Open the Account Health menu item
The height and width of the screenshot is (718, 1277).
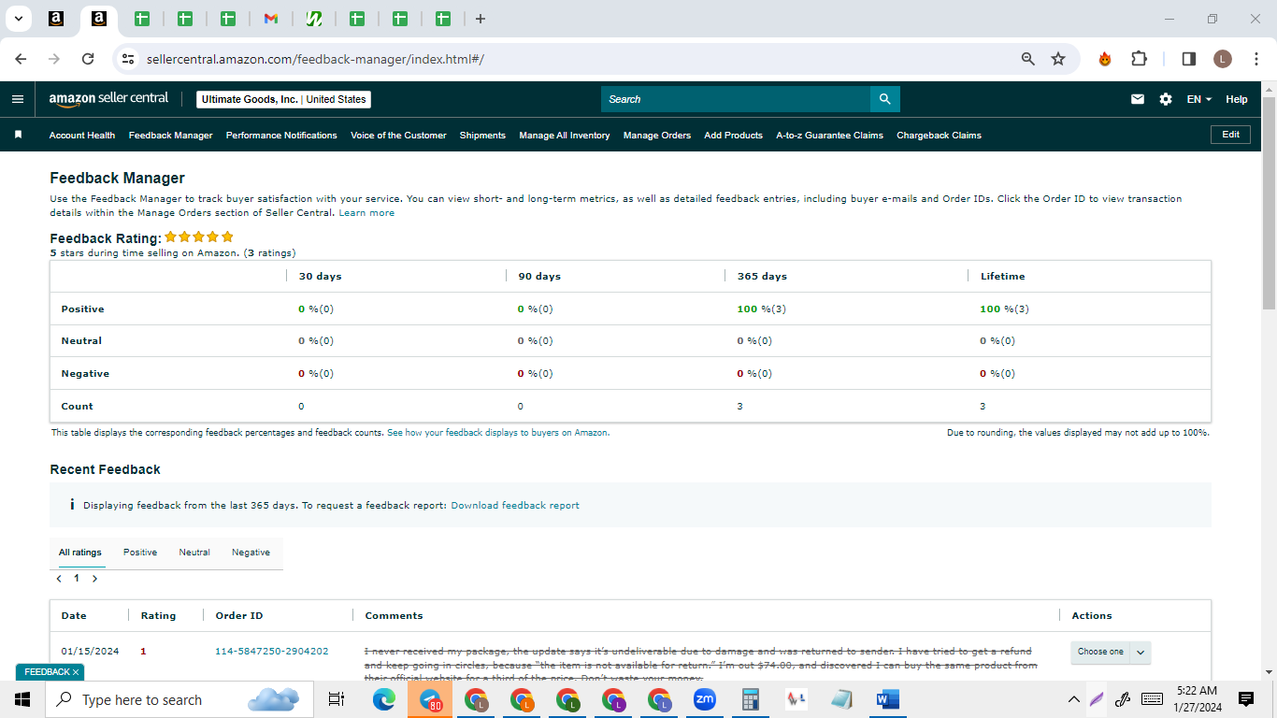pyautogui.click(x=82, y=136)
